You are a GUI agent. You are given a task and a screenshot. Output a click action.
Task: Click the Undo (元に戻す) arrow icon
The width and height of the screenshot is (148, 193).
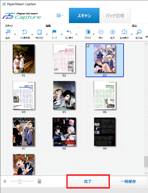point(69,32)
